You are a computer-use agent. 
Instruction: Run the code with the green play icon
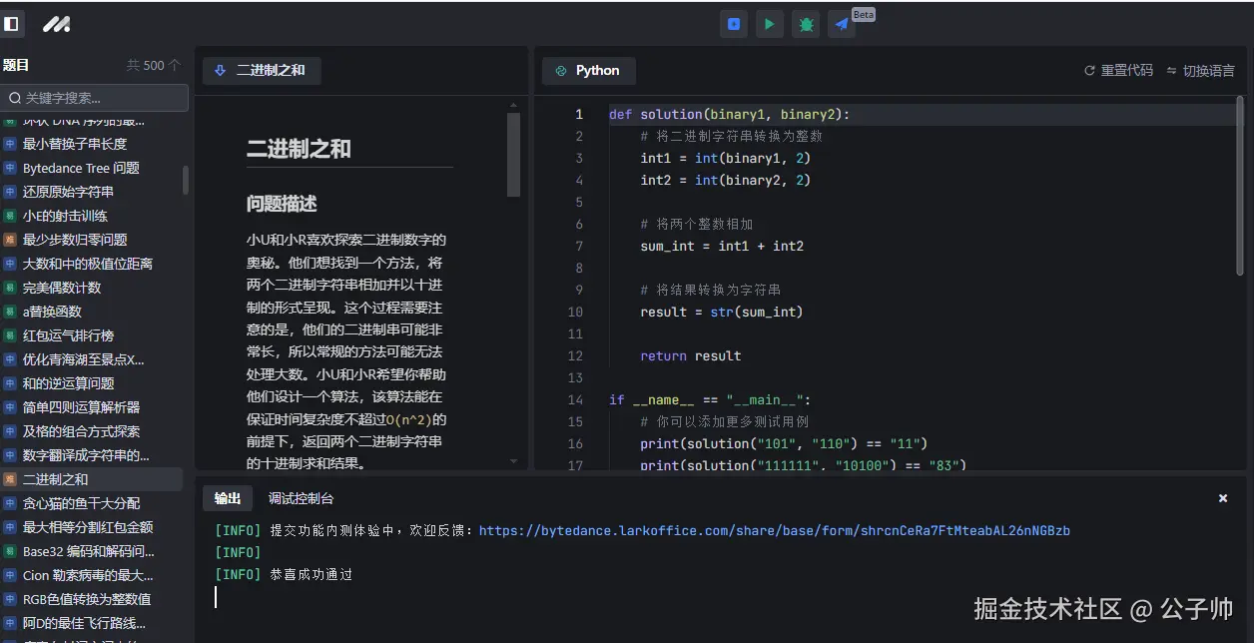tap(769, 23)
